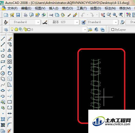Select the Ellipse Arc tool

coord(3,96)
